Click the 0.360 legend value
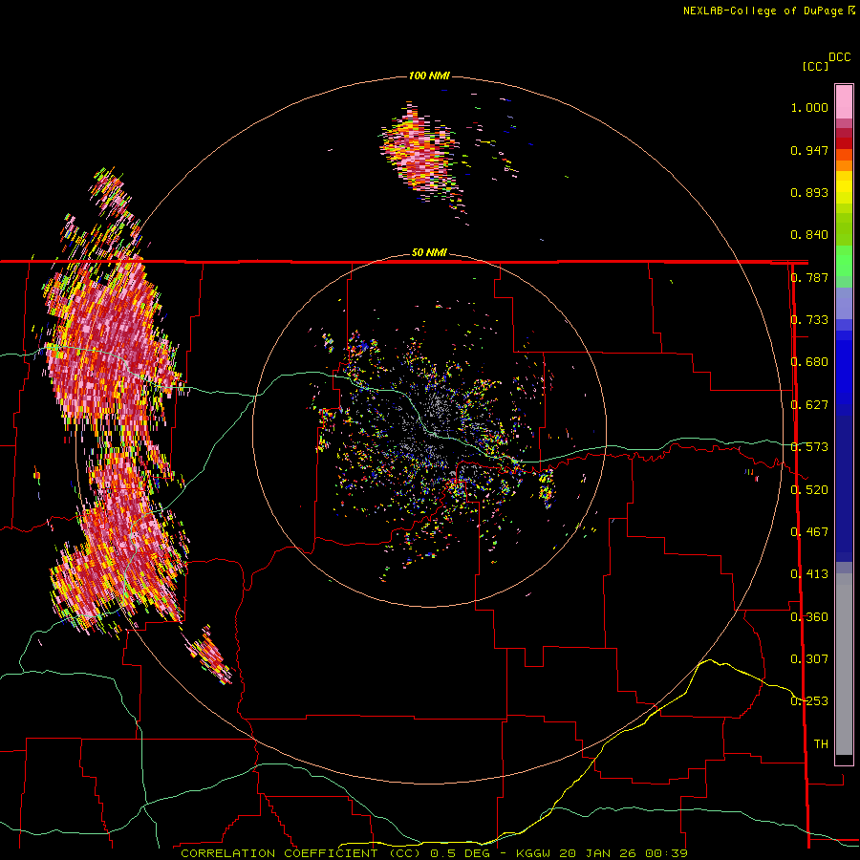Viewport: 860px width, 860px height. click(809, 617)
